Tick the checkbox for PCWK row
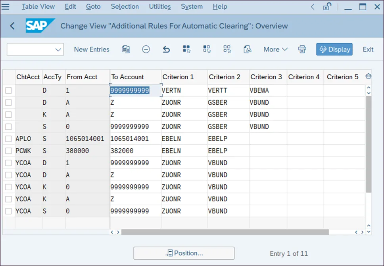This screenshot has height=266, width=384. tap(8, 151)
